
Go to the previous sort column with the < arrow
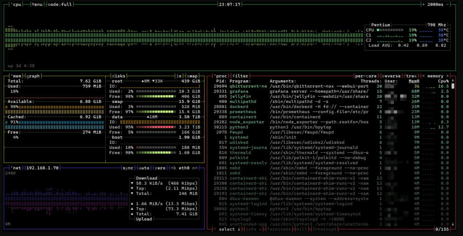pyautogui.click(x=423, y=76)
